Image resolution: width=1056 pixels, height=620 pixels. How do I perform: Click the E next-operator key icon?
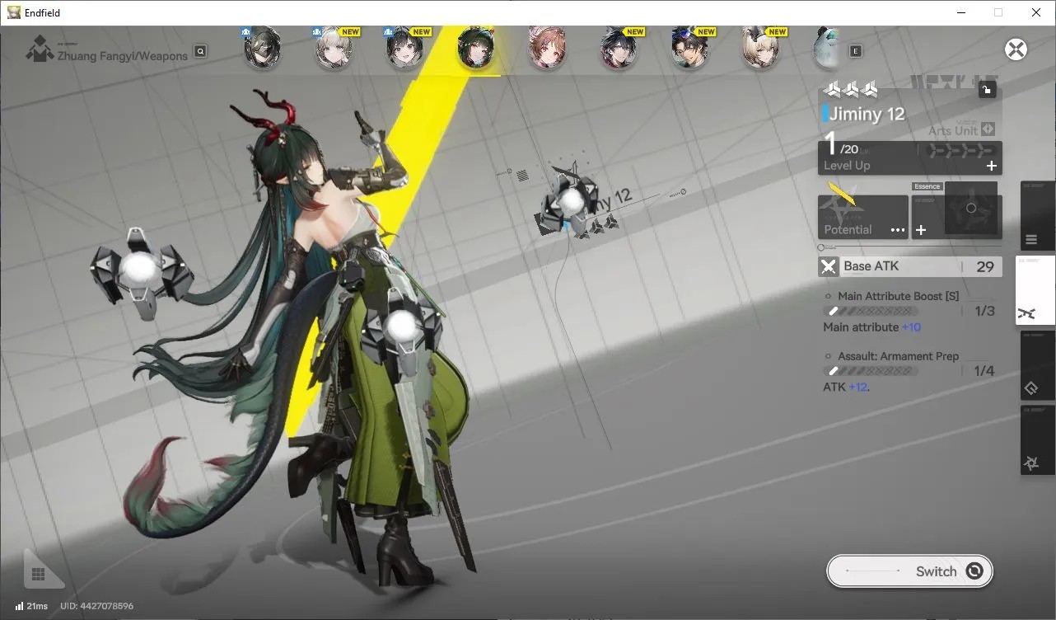coord(855,51)
